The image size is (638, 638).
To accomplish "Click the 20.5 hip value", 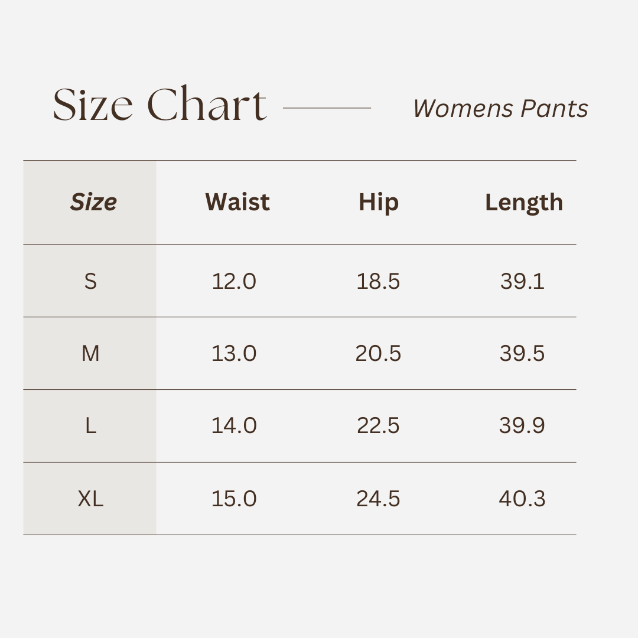I will point(378,354).
